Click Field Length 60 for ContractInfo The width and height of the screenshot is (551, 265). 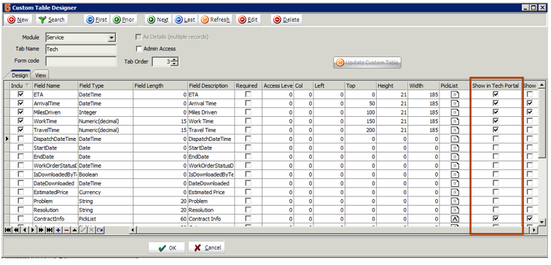pos(160,219)
